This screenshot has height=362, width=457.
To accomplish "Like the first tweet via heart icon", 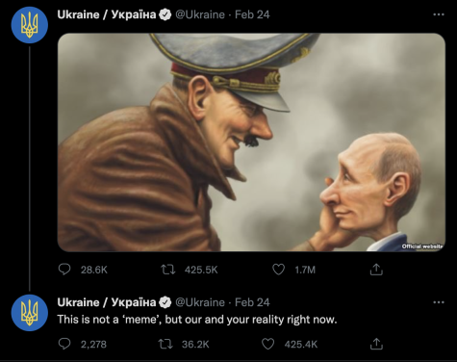I will (x=278, y=270).
